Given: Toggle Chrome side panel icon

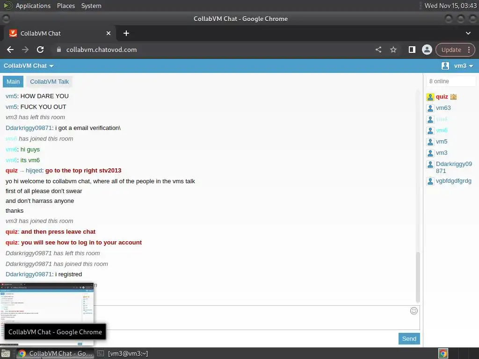Looking at the screenshot, I should (412, 50).
